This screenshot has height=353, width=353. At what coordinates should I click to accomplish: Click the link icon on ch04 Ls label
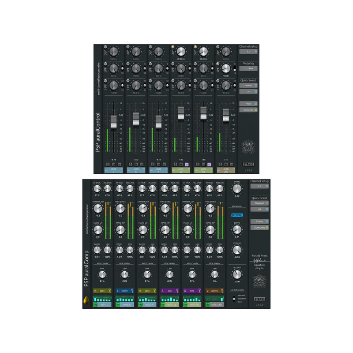pos(174,170)
